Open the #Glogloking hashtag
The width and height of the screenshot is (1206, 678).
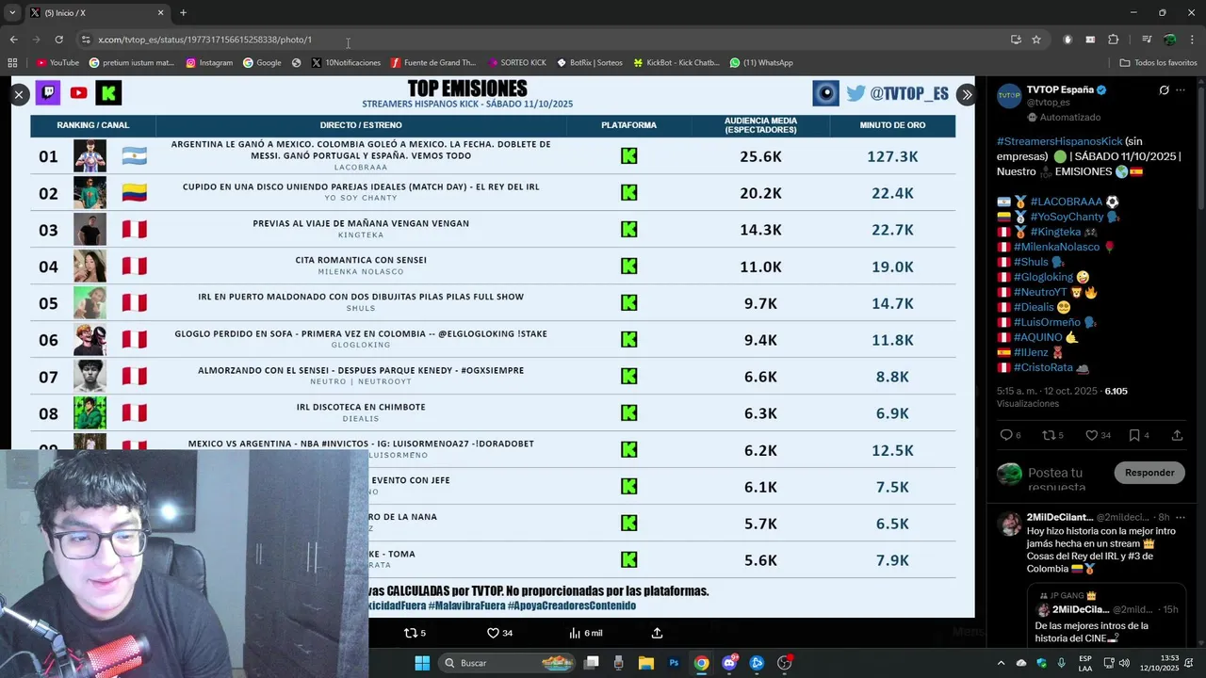[1043, 277]
